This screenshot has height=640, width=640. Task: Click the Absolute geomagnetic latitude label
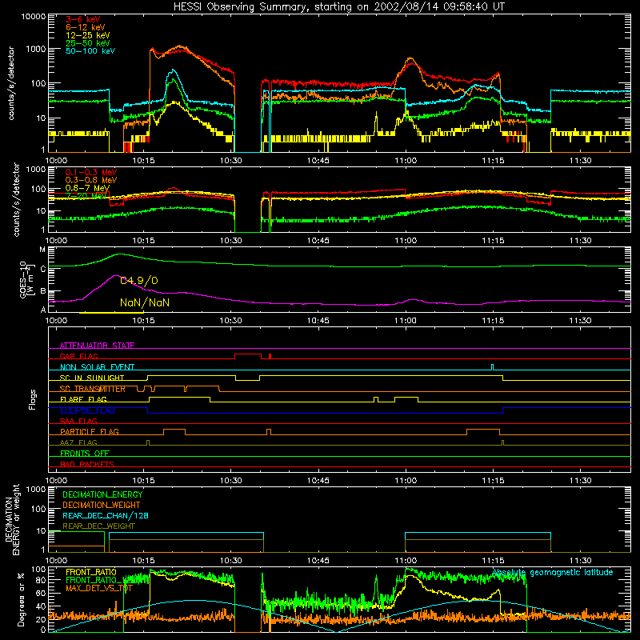point(553,572)
